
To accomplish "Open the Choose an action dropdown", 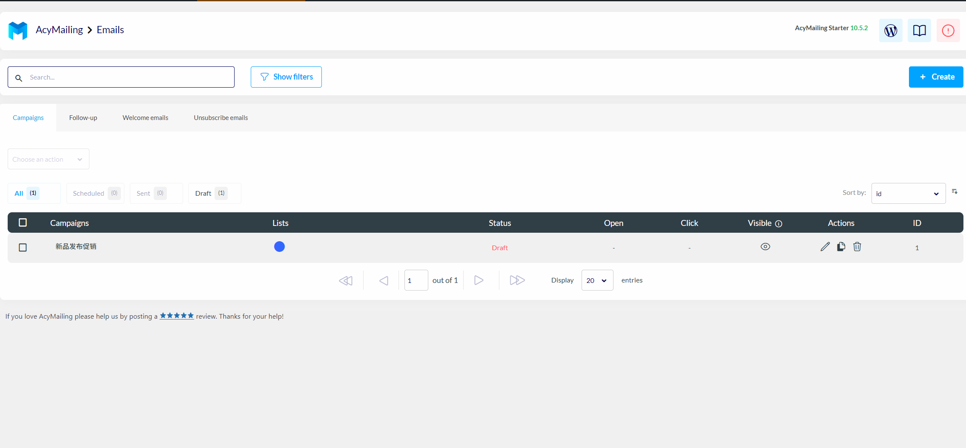I will point(48,159).
